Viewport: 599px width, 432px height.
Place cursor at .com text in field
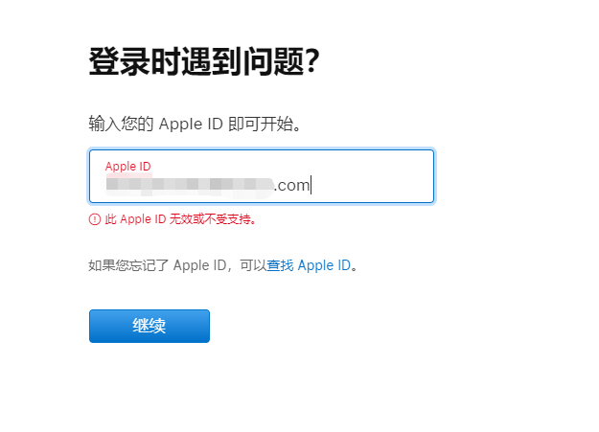click(x=292, y=186)
